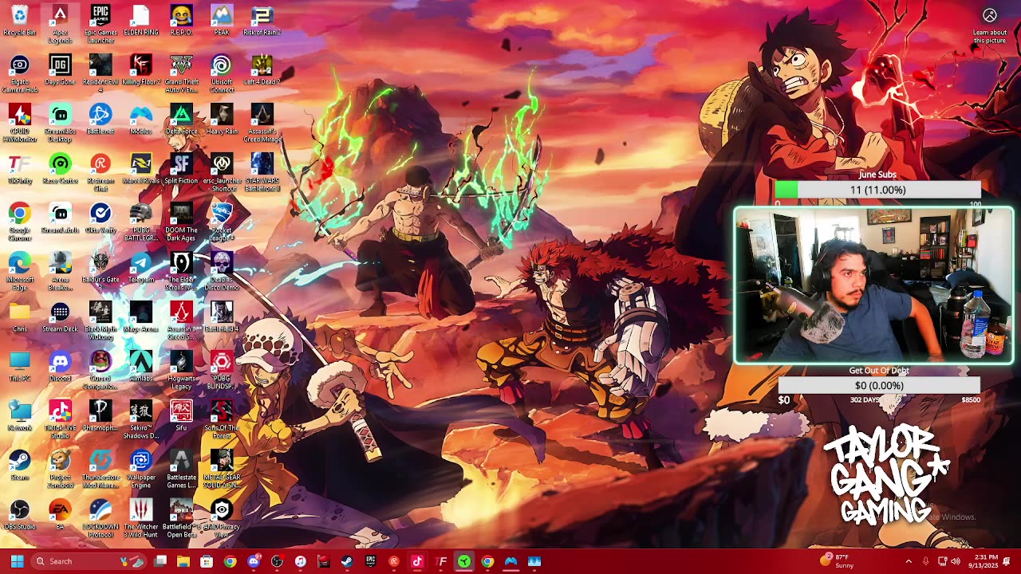Launch Hogwarts Legacy desktop shortcut

(x=181, y=370)
